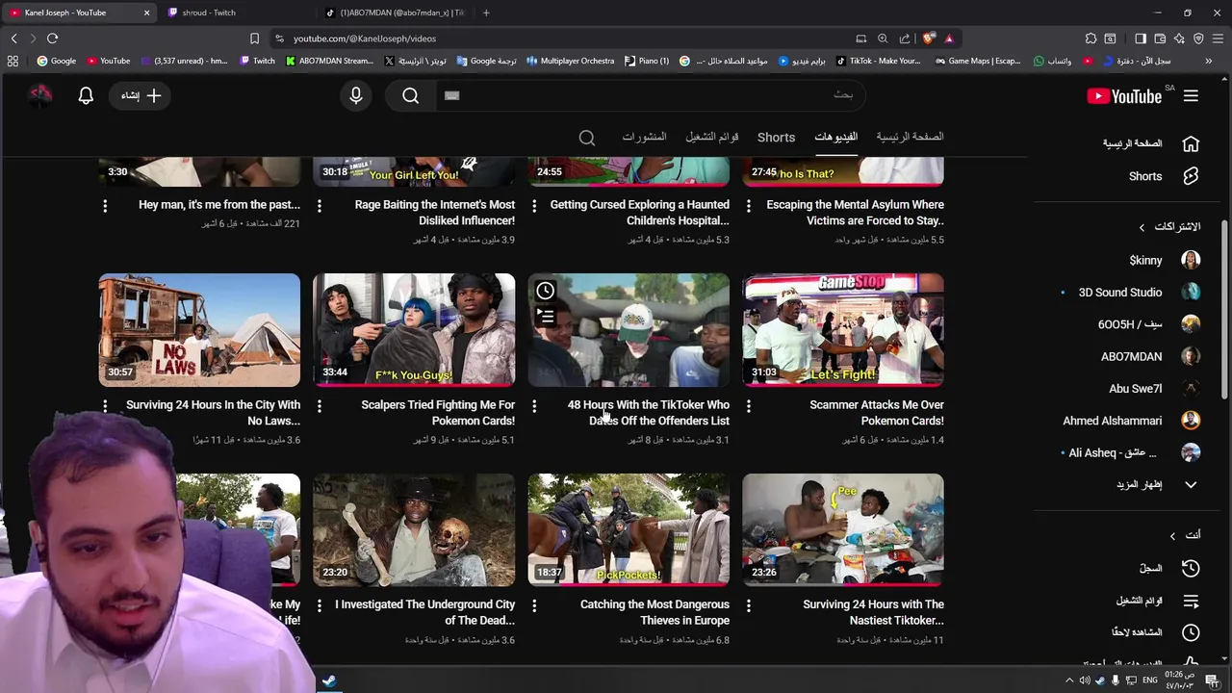
Task: Select the channel home (الصفحة الرئيسية) tab
Action: (910, 137)
